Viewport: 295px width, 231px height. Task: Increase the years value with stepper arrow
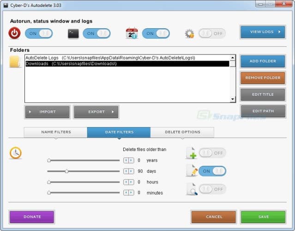coord(131,160)
